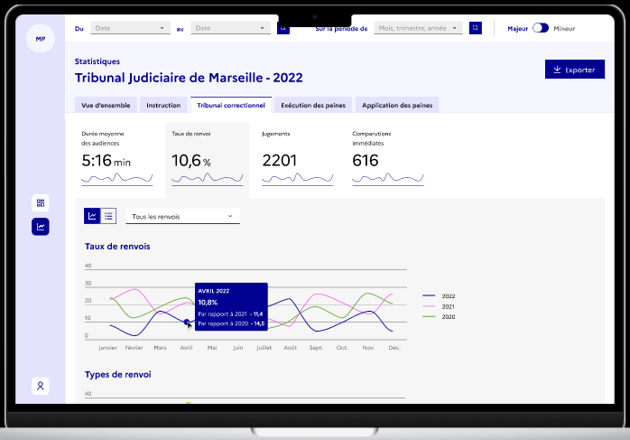Click the 2020 legend color line

[429, 316]
